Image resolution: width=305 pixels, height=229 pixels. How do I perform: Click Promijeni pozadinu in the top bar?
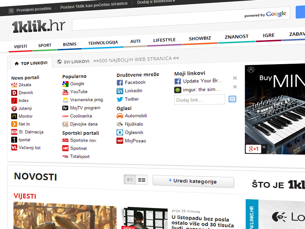tap(34, 9)
